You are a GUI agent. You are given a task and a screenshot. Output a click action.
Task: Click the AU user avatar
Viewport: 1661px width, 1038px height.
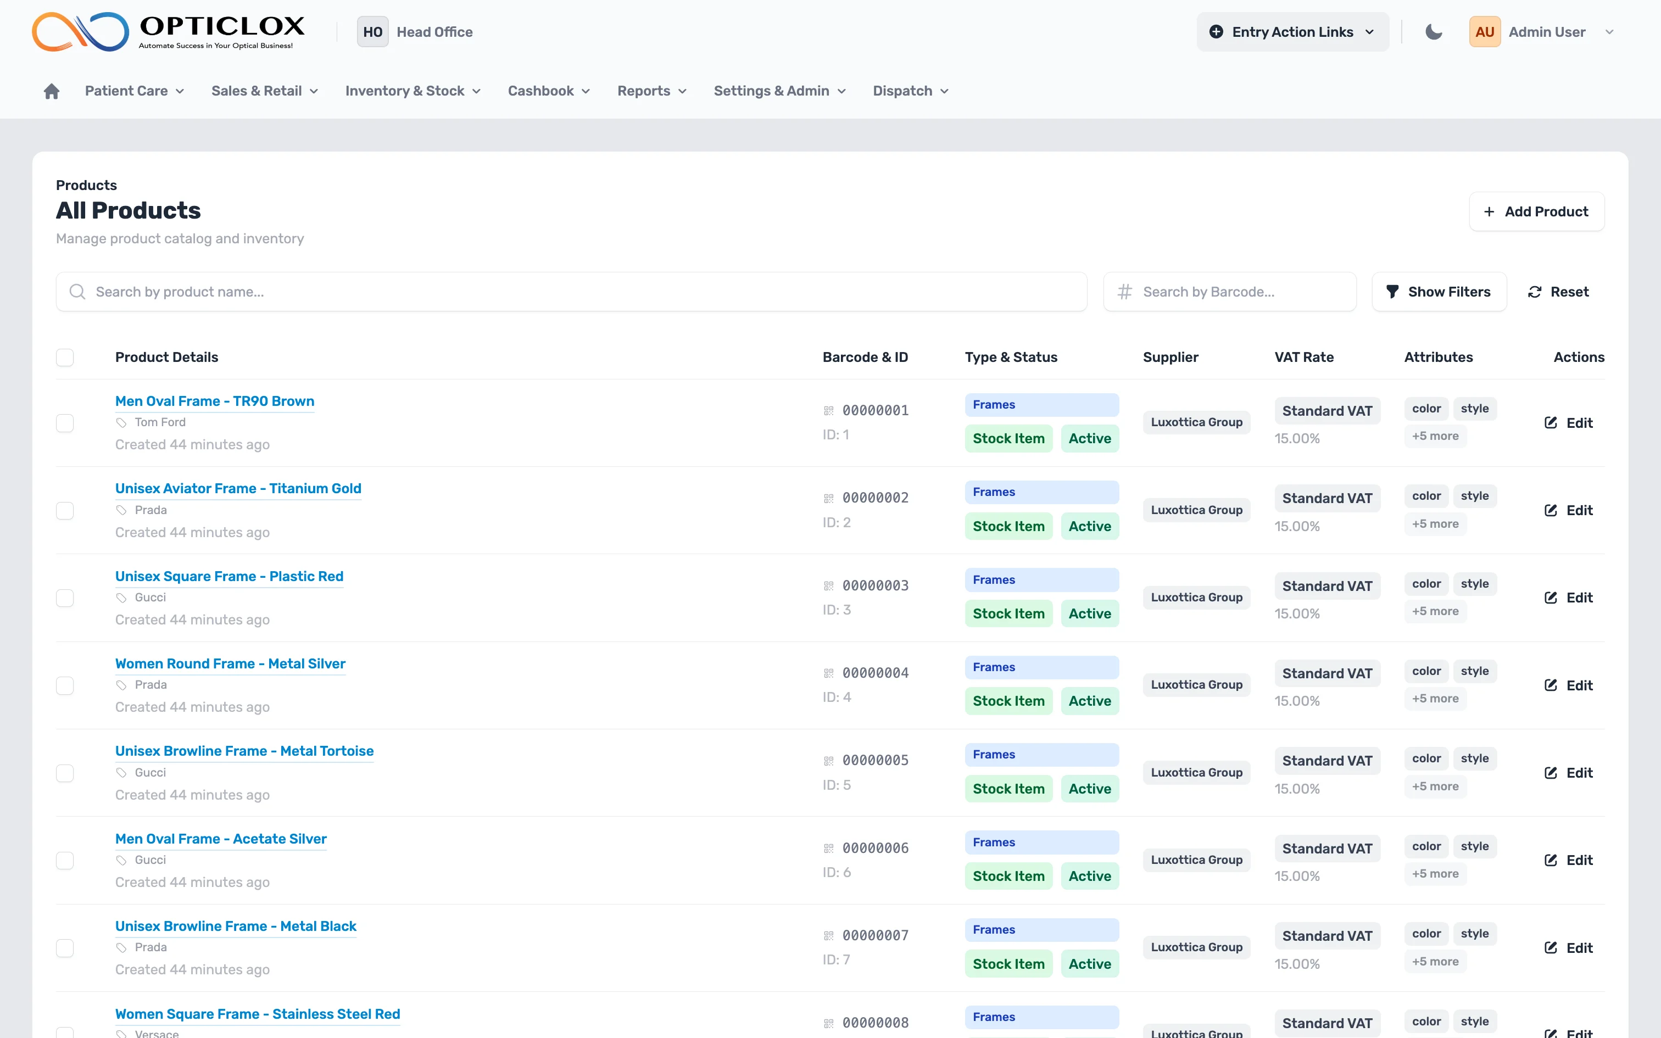[1484, 32]
